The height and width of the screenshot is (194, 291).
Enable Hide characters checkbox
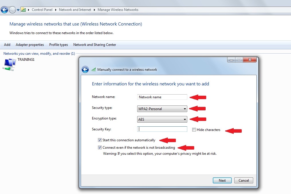click(x=194, y=130)
